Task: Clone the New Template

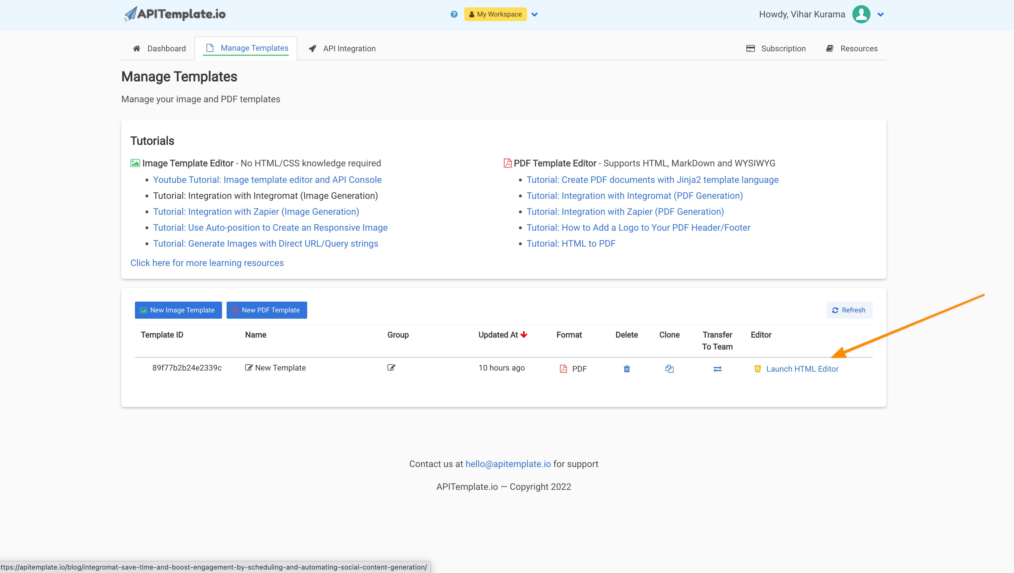Action: click(669, 369)
